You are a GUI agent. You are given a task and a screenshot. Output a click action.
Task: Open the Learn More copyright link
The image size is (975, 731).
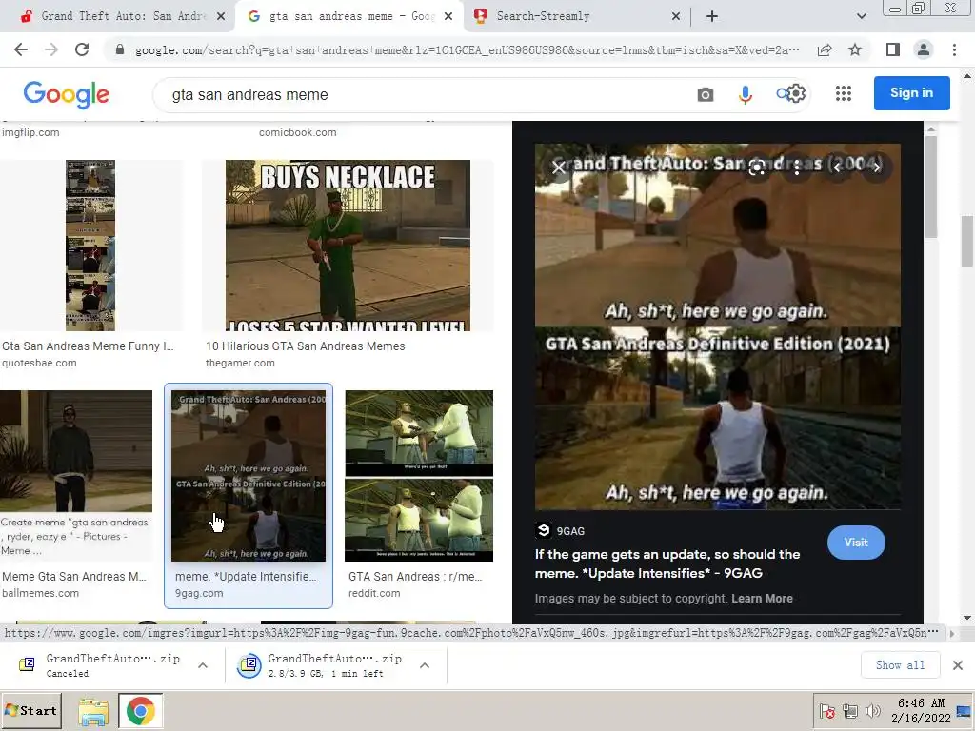[762, 598]
